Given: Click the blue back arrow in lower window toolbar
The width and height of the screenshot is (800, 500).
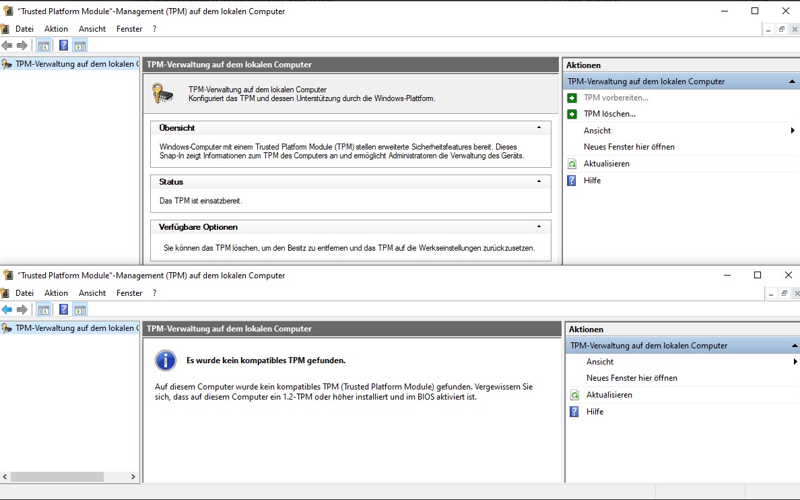Looking at the screenshot, I should coord(7,310).
